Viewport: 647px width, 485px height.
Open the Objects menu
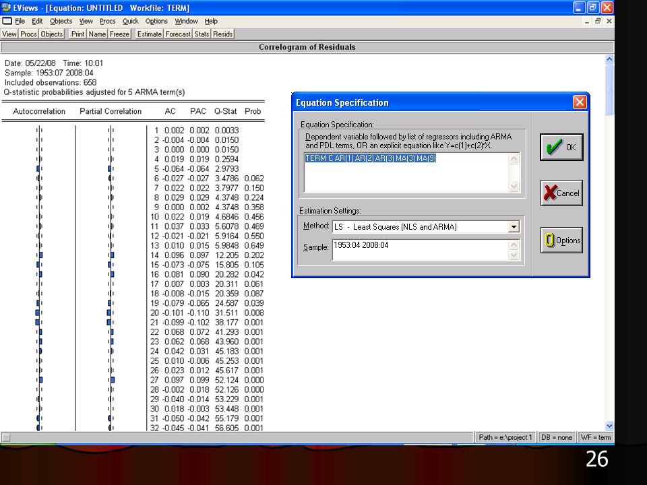click(61, 21)
